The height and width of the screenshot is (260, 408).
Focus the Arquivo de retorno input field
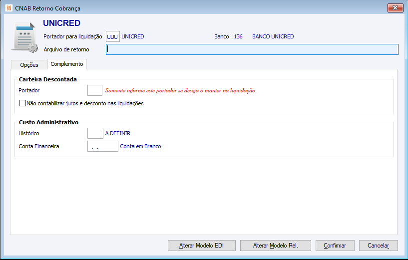pyautogui.click(x=252, y=49)
